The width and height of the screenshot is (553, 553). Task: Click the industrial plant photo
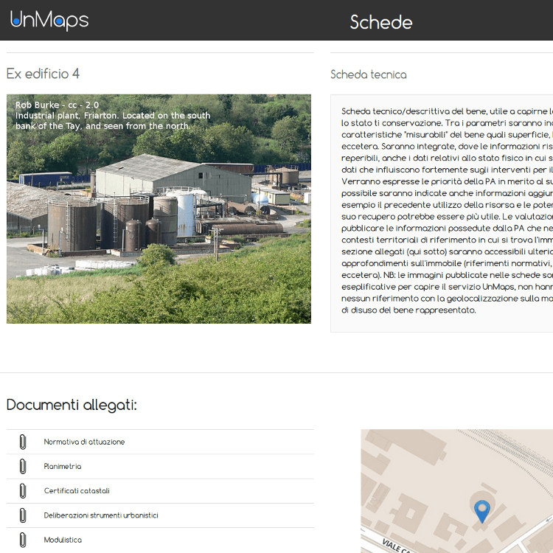[159, 209]
